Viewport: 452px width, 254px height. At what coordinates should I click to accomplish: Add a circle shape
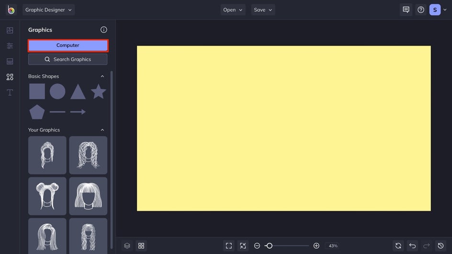click(x=57, y=91)
